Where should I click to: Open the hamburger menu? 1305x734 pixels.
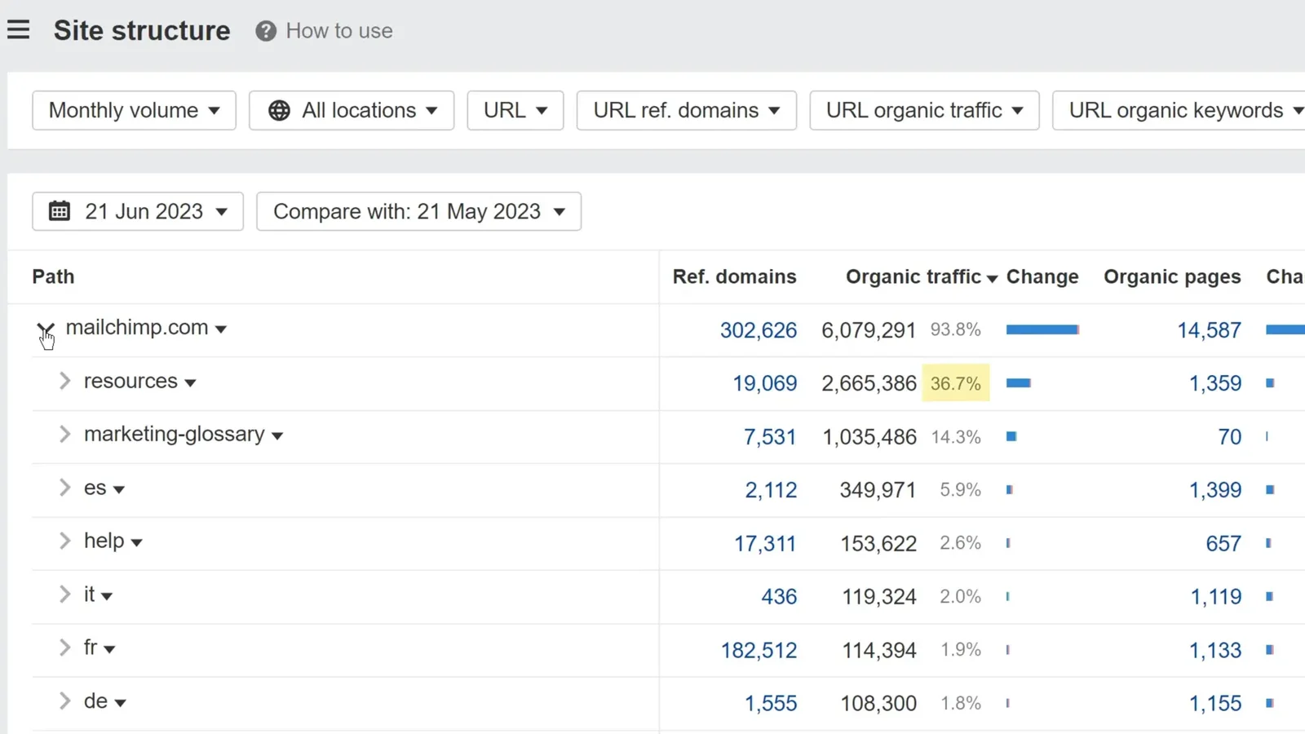click(x=18, y=30)
